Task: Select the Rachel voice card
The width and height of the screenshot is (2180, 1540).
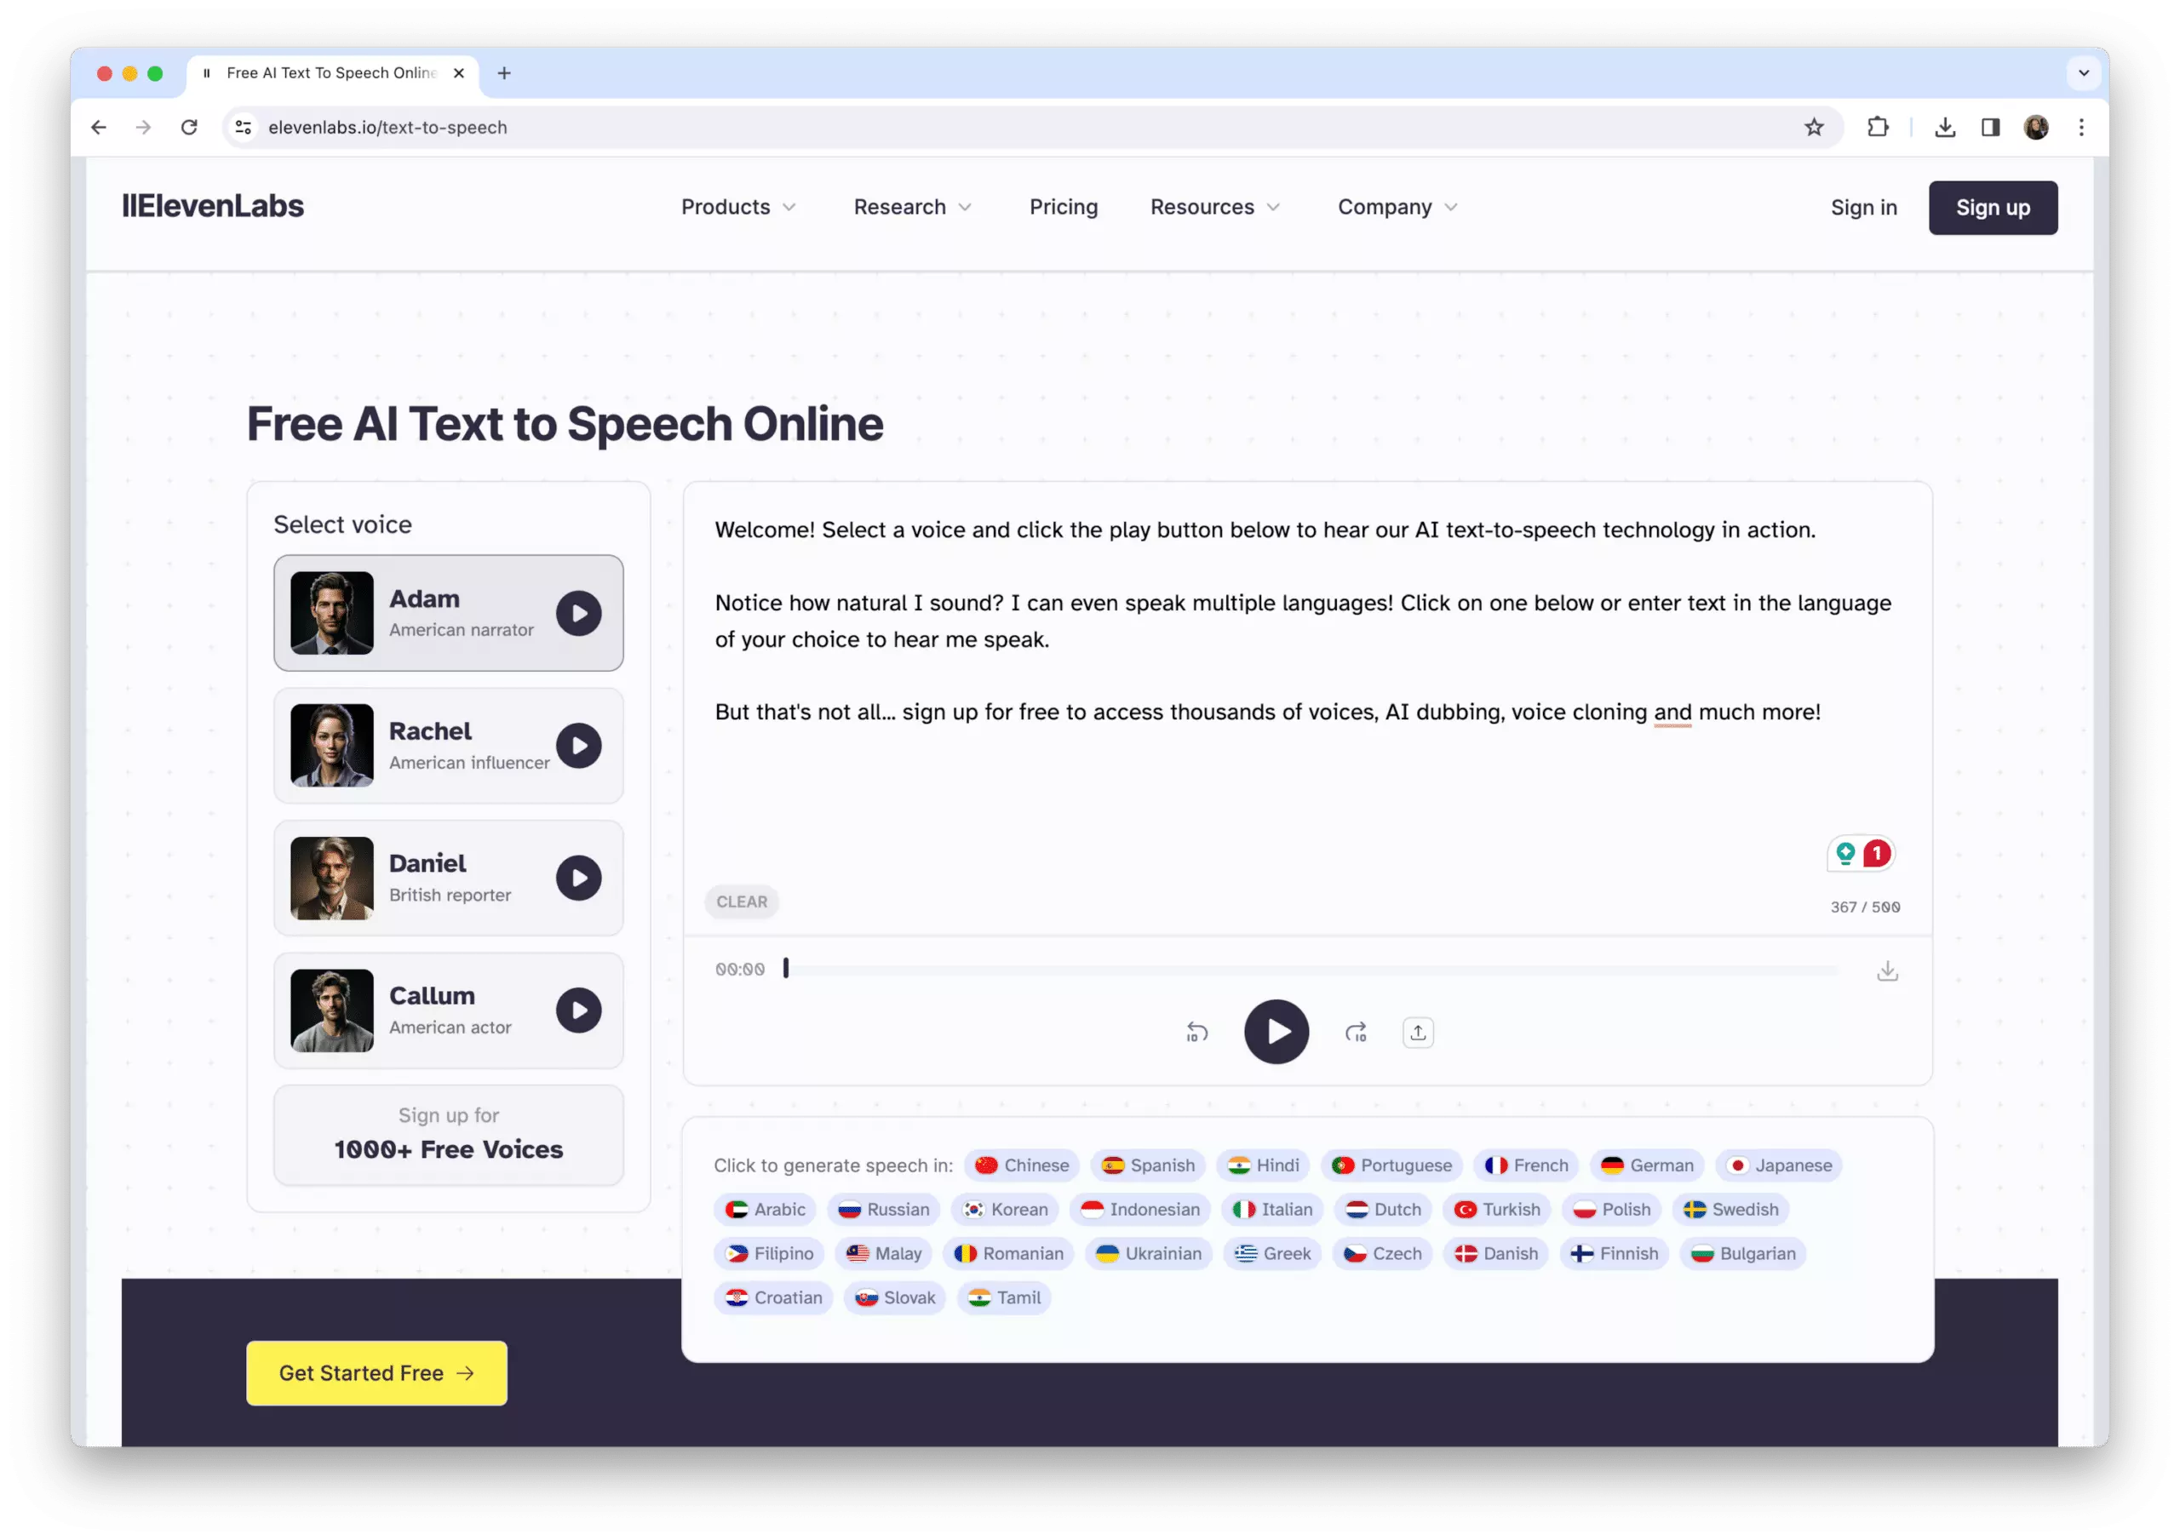Action: 448,746
